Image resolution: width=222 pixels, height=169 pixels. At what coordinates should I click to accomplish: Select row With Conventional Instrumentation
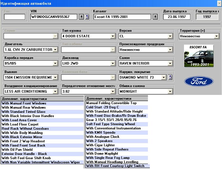click(x=117, y=128)
